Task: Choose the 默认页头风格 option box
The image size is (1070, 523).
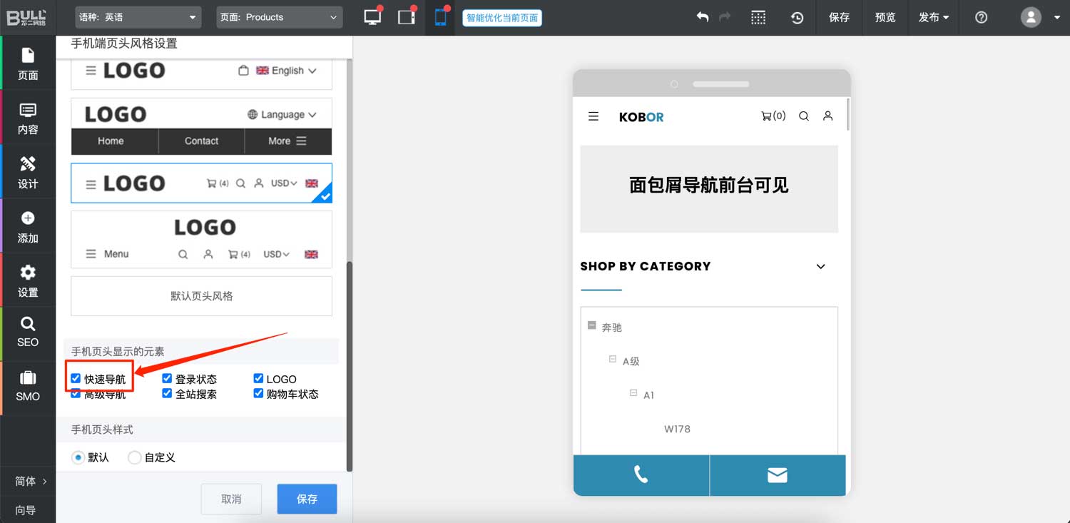Action: click(x=201, y=296)
